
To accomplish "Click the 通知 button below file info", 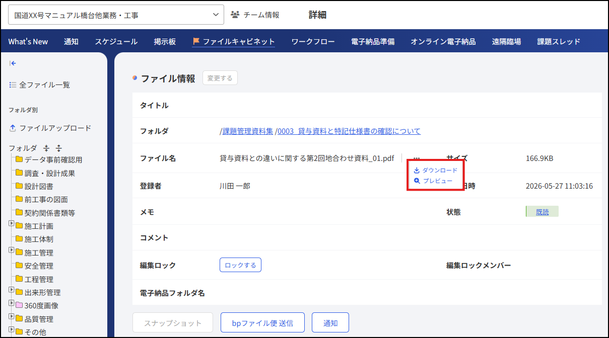I will point(330,323).
